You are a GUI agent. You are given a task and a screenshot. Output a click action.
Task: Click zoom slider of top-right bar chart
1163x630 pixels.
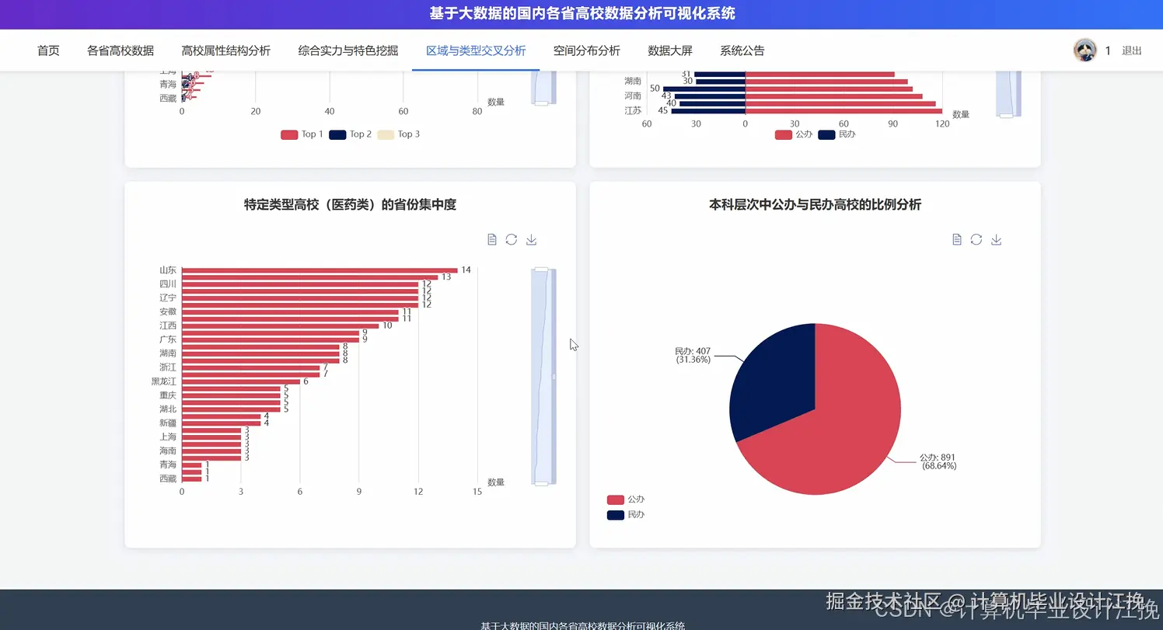click(1007, 93)
